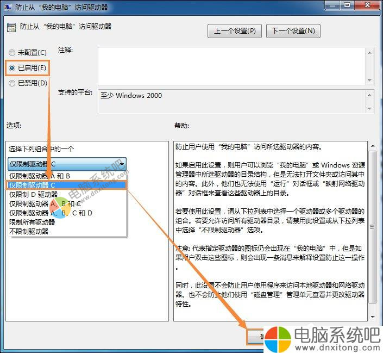Click the policy setting icon beside title

11,28
